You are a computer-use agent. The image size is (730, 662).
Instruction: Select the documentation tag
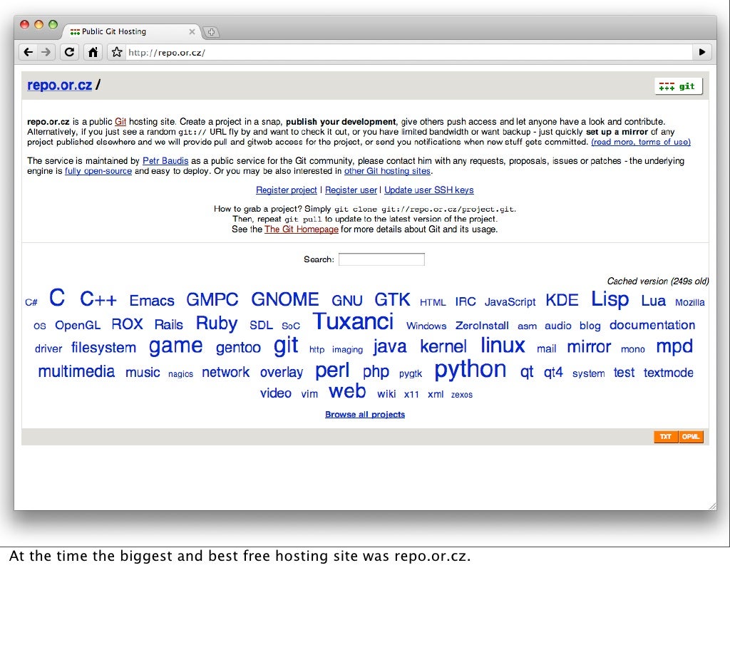(x=652, y=325)
